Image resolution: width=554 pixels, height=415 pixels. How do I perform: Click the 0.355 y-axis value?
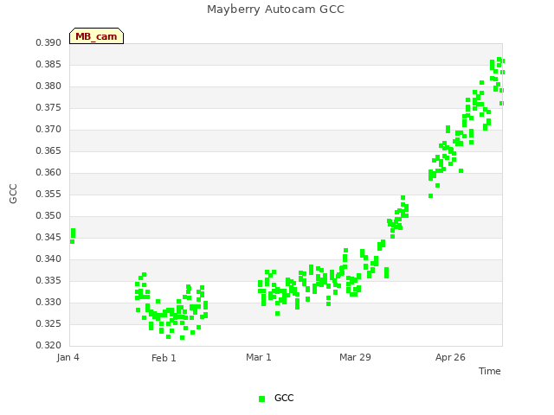48,194
